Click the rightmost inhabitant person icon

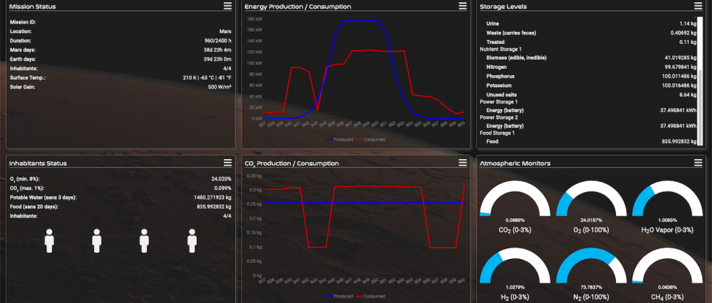pos(192,241)
